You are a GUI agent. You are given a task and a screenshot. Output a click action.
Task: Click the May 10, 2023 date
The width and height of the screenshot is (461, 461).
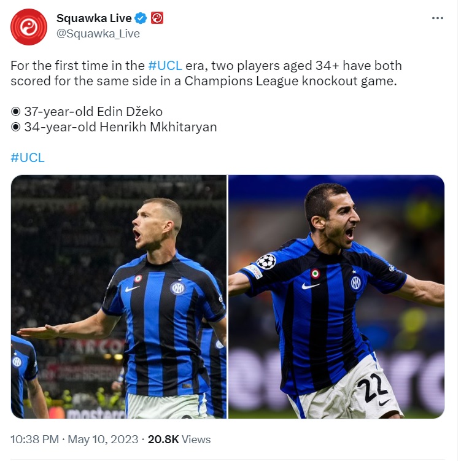click(x=103, y=440)
